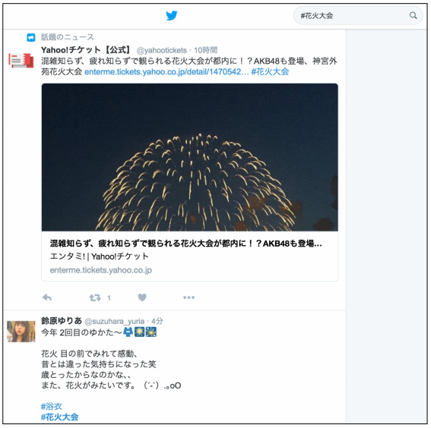Viewport: 431px width, 428px height.
Task: Click the megaphone 話題のニュース icon
Action: pyautogui.click(x=31, y=37)
